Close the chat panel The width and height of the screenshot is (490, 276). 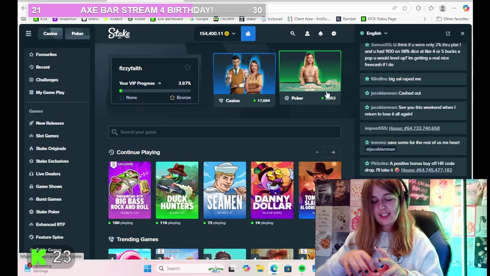pyautogui.click(x=462, y=34)
